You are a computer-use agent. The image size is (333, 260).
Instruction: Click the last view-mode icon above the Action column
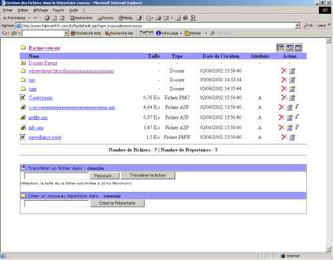pyautogui.click(x=298, y=47)
